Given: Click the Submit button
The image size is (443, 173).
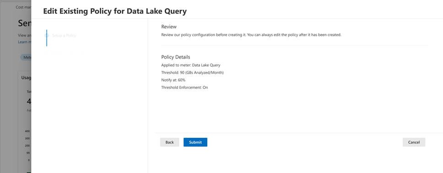Looking at the screenshot, I should 195,142.
